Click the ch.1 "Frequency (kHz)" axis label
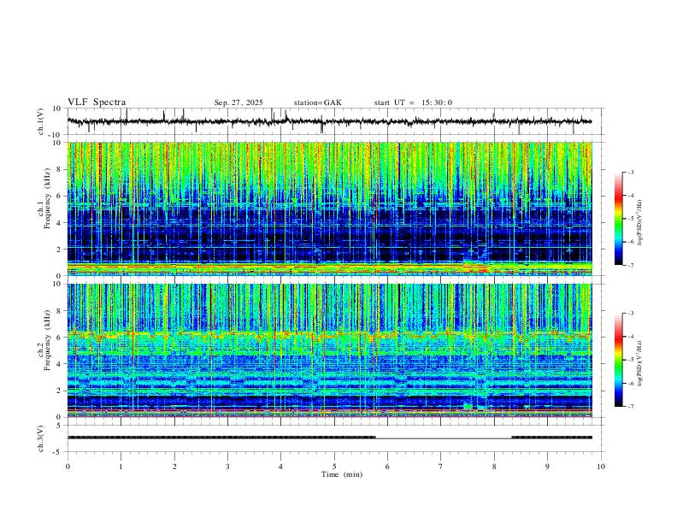The image size is (677, 523). point(48,198)
